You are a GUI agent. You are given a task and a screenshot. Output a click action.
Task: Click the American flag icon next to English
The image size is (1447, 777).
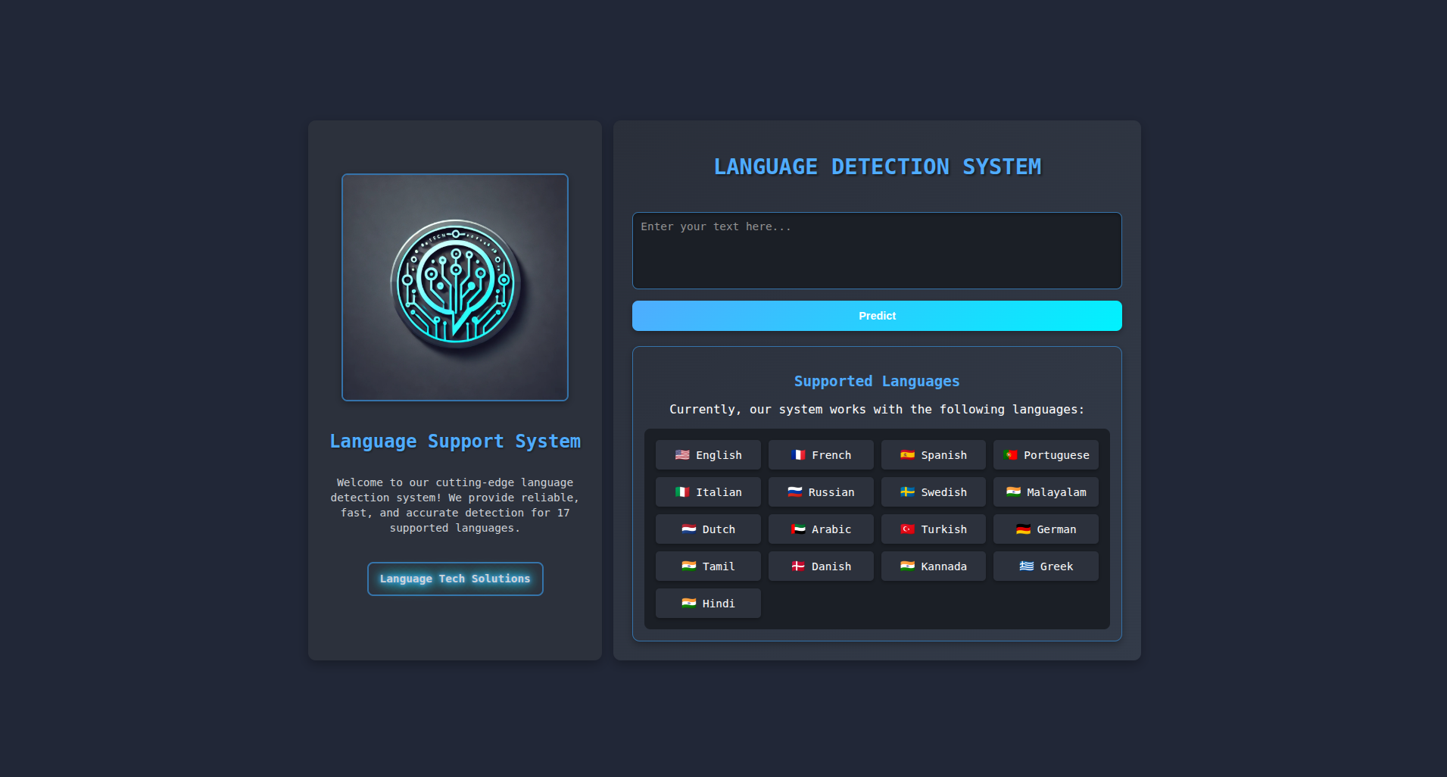click(x=682, y=454)
